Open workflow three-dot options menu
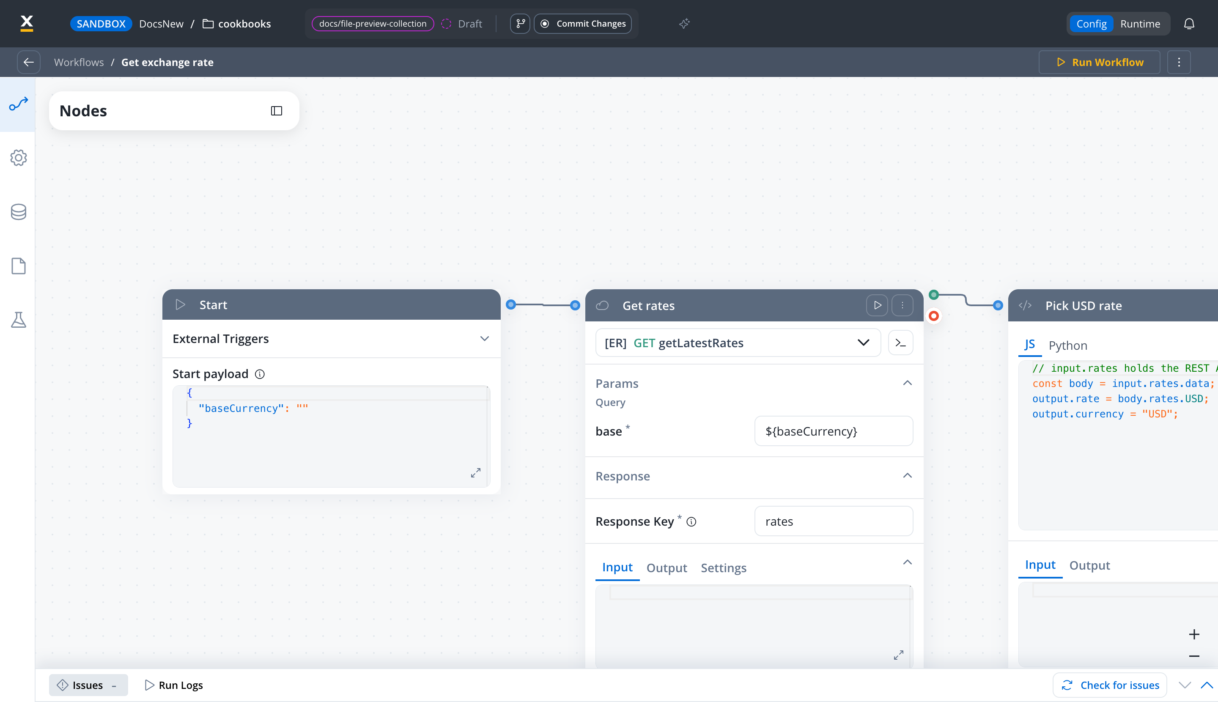Viewport: 1218px width, 702px height. tap(1179, 62)
